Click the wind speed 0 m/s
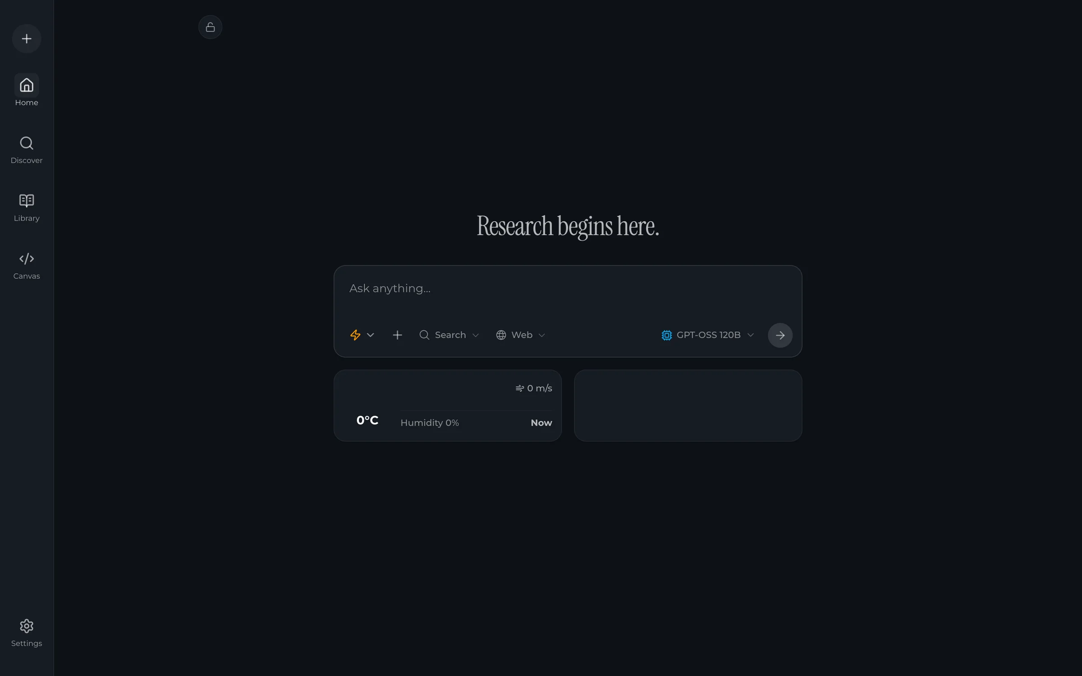 click(x=534, y=388)
